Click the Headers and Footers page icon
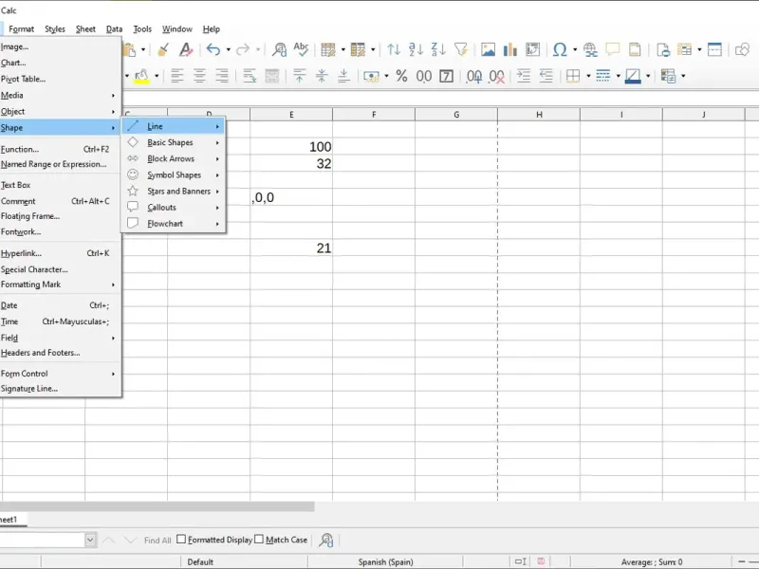 [x=635, y=49]
